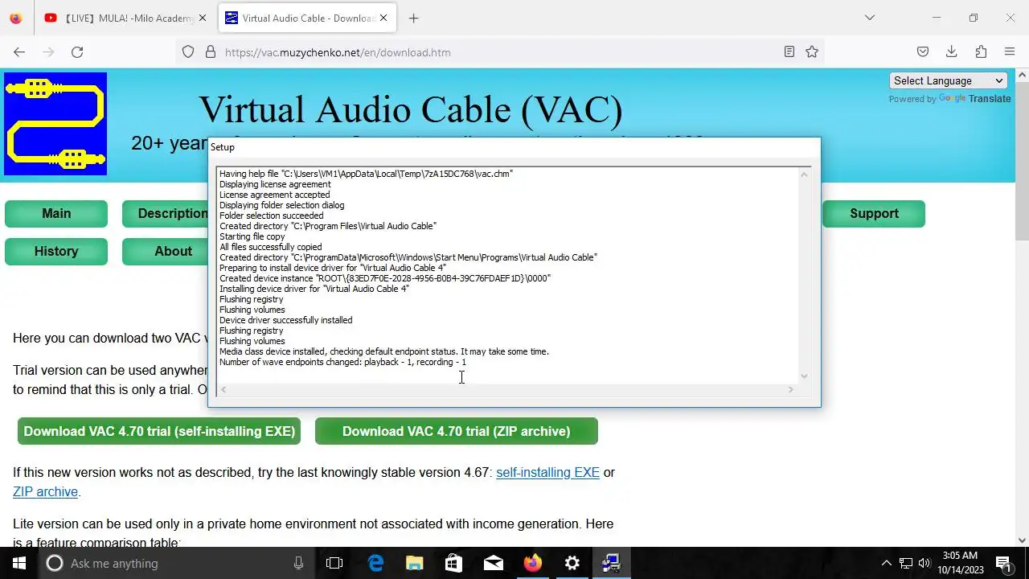Click the self-installing EXE 4.67 link
Image resolution: width=1029 pixels, height=579 pixels.
click(547, 472)
